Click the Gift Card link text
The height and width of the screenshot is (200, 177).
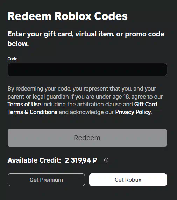[146, 104]
